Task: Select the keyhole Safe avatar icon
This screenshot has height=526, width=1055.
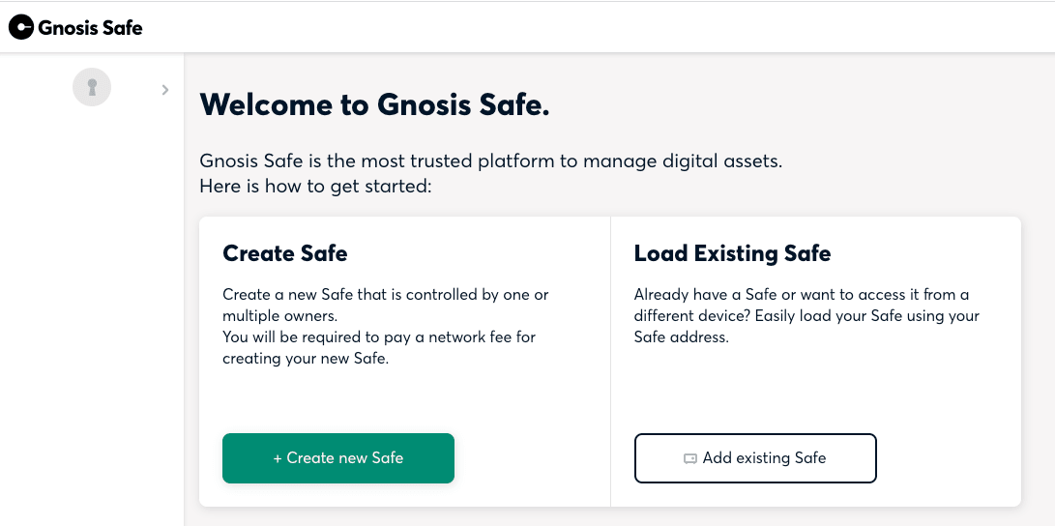Action: click(92, 87)
